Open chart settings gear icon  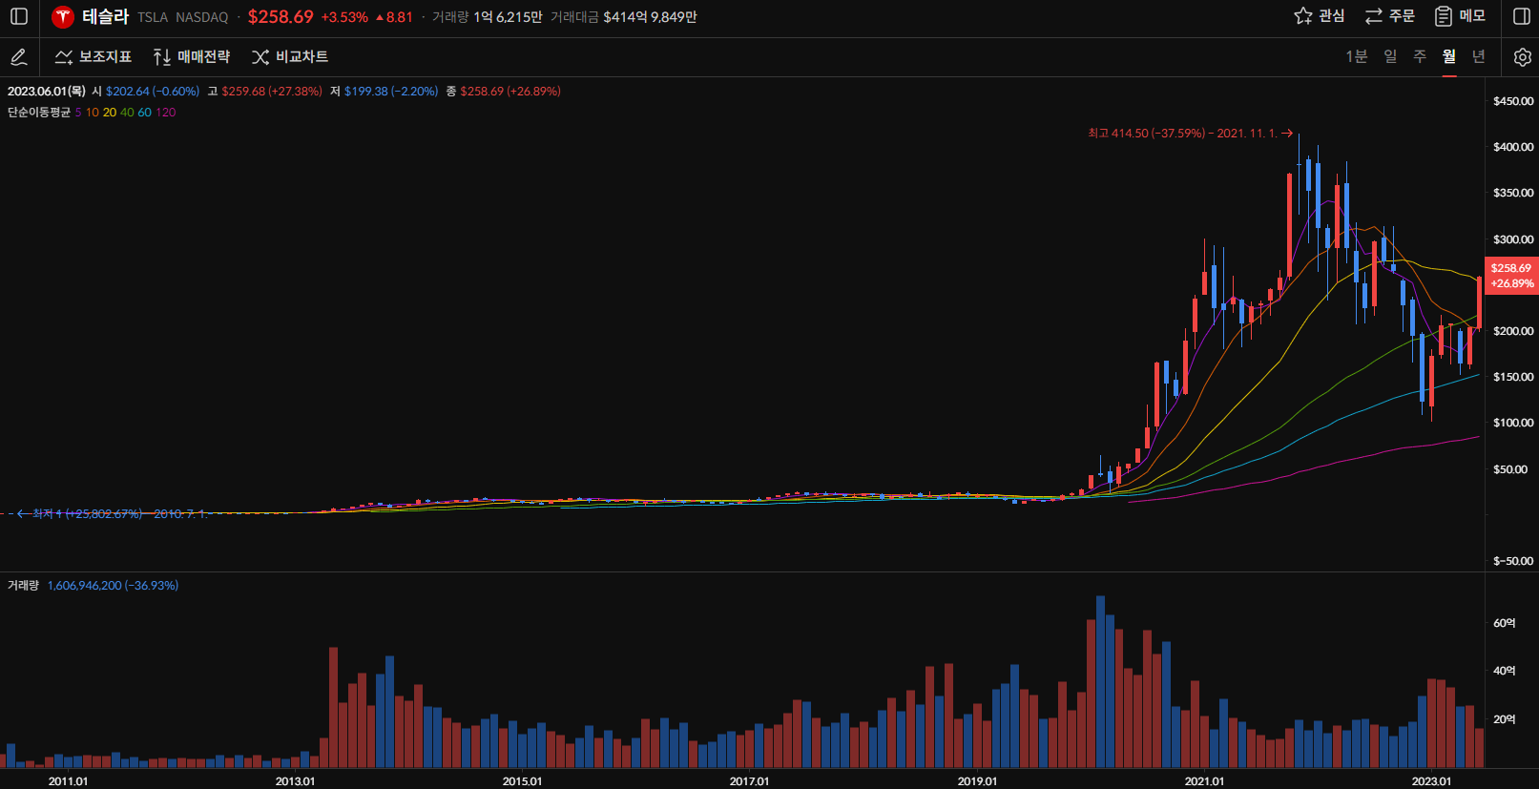point(1522,57)
